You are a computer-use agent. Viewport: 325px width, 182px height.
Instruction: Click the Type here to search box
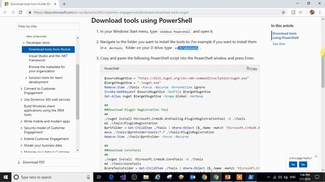click(x=52, y=177)
